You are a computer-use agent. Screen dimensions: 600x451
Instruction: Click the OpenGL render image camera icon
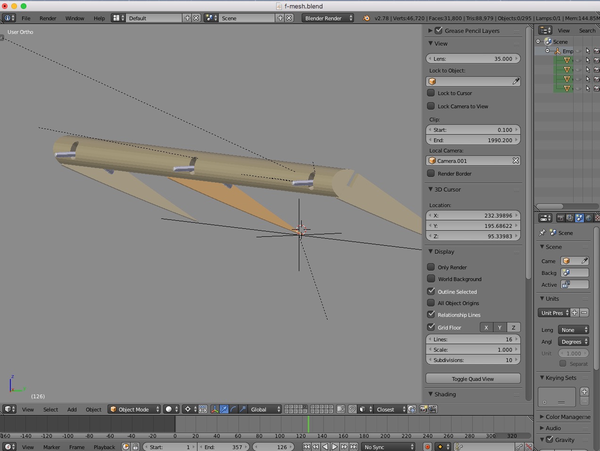(423, 410)
